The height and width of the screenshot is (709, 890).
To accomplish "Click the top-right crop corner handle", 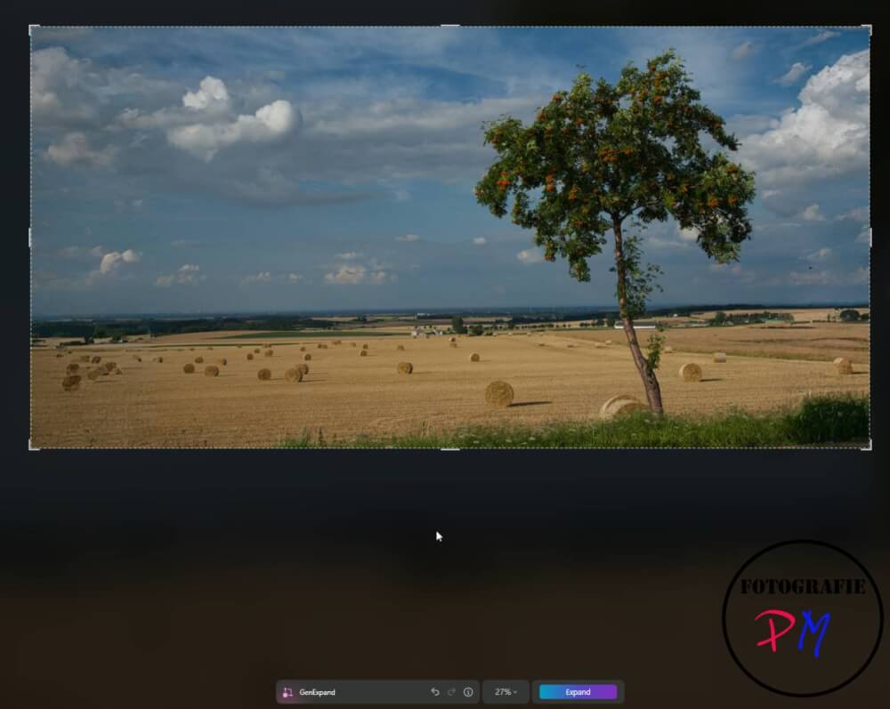I will click(x=867, y=28).
